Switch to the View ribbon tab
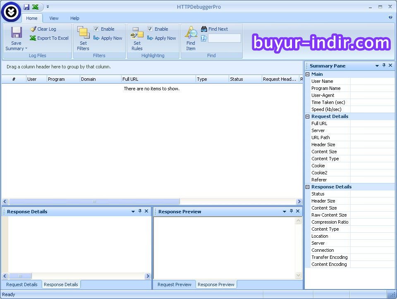Screen dimensions: 397x299 click(54, 18)
